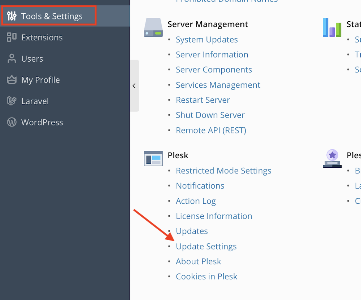This screenshot has height=300, width=361.
Task: Click the Users person icon
Action: (x=12, y=59)
